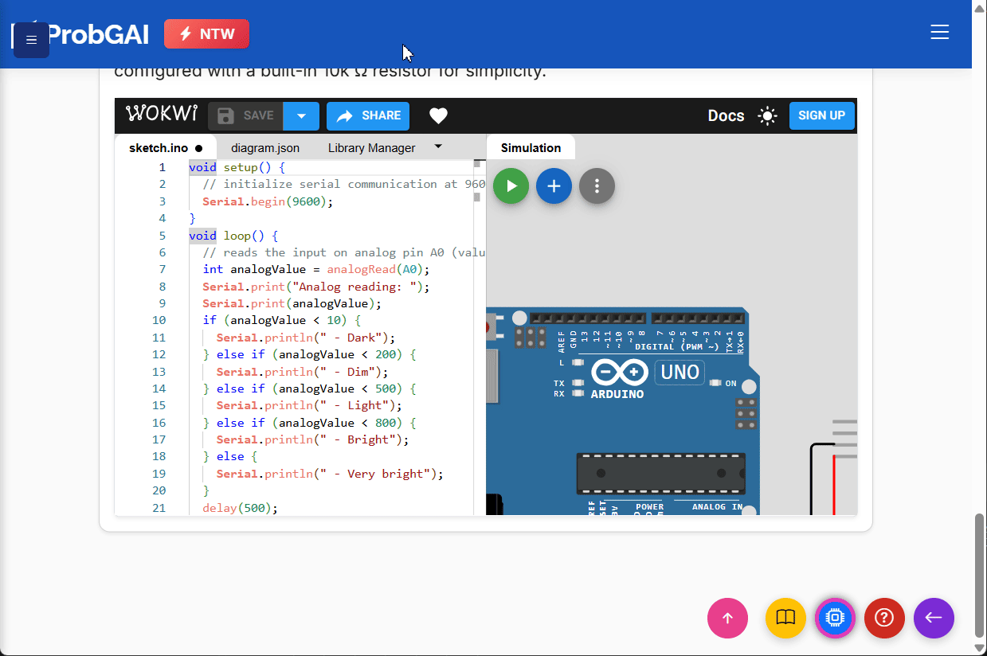Click the page vertical scrollbar thumb
This screenshot has width=987, height=656.
tap(980, 576)
